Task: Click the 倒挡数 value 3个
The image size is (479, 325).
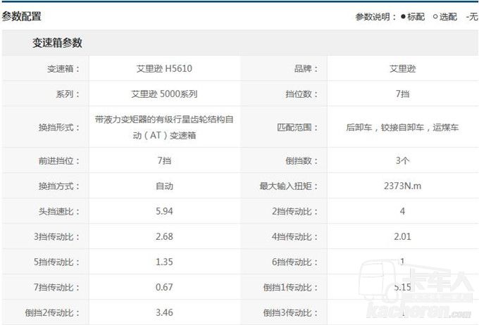Action: (x=402, y=160)
